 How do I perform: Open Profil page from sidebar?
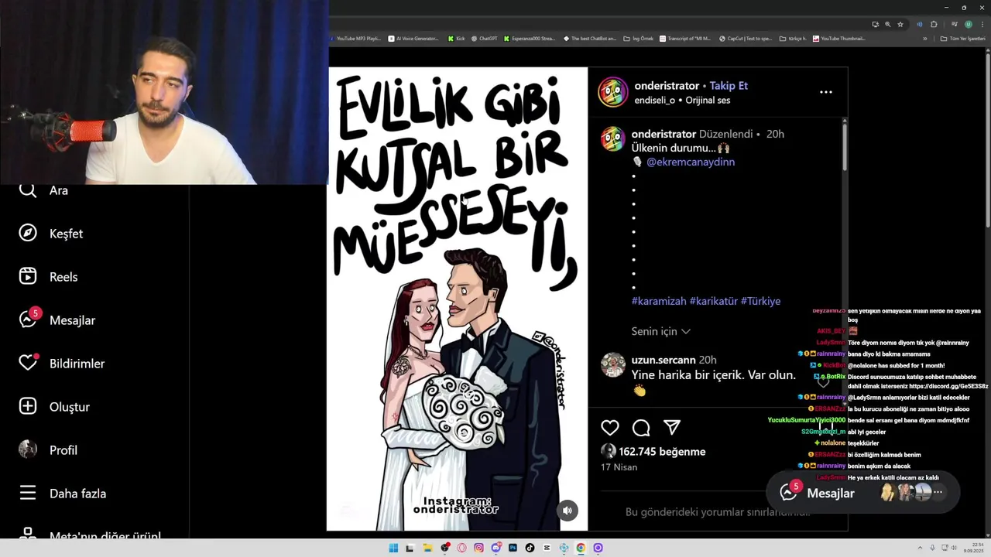click(x=48, y=450)
